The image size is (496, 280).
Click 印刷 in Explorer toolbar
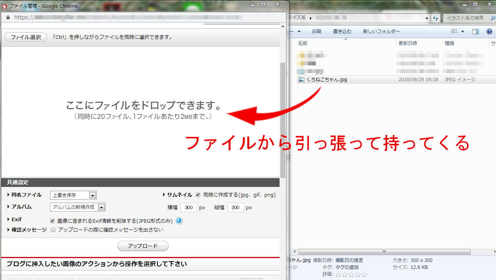pos(317,32)
